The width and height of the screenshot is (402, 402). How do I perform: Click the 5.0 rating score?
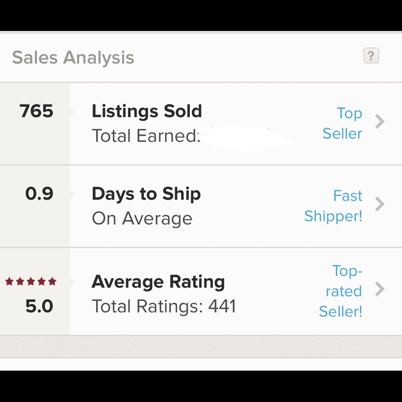pyautogui.click(x=39, y=307)
